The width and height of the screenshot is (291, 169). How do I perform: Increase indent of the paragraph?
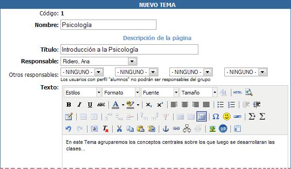(x=257, y=105)
